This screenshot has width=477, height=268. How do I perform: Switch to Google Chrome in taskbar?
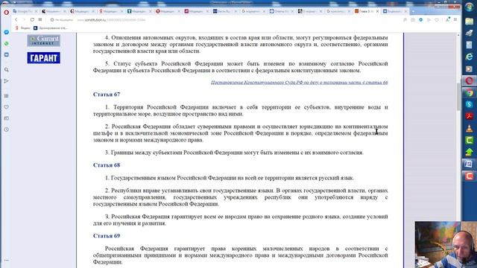[x=469, y=92]
